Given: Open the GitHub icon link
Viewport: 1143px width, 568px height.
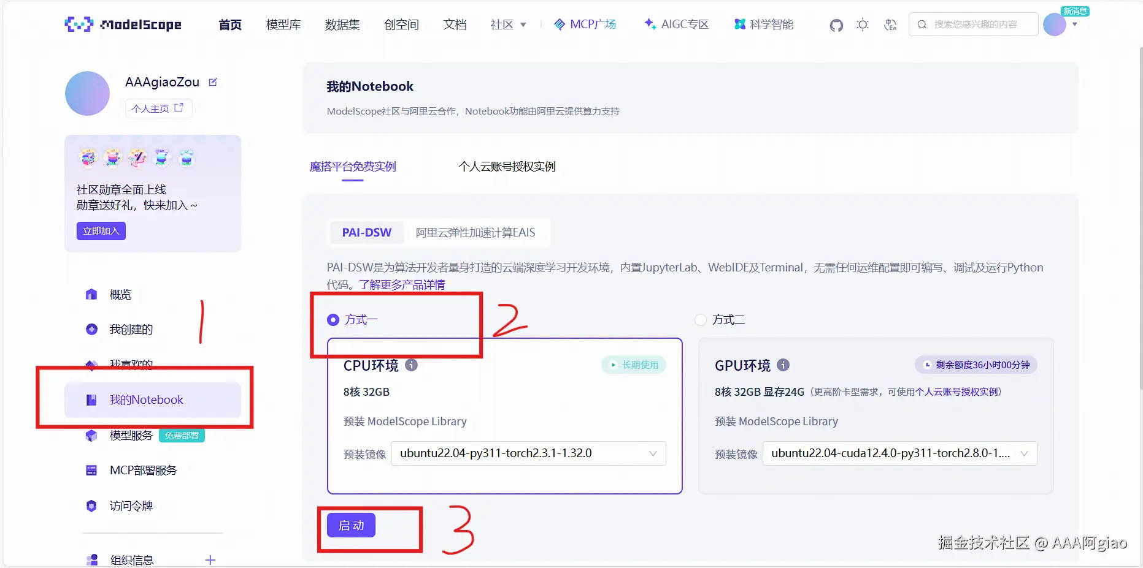Looking at the screenshot, I should coord(836,25).
